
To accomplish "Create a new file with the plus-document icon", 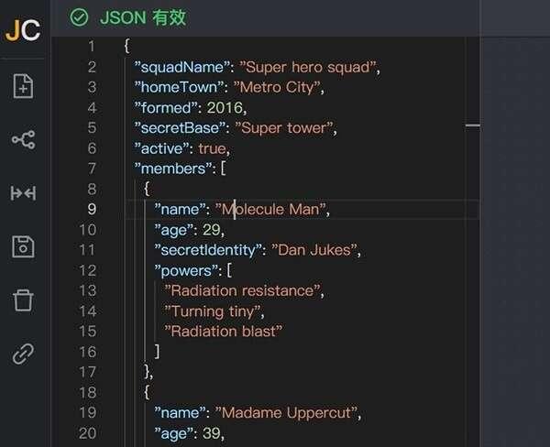I will tap(23, 86).
